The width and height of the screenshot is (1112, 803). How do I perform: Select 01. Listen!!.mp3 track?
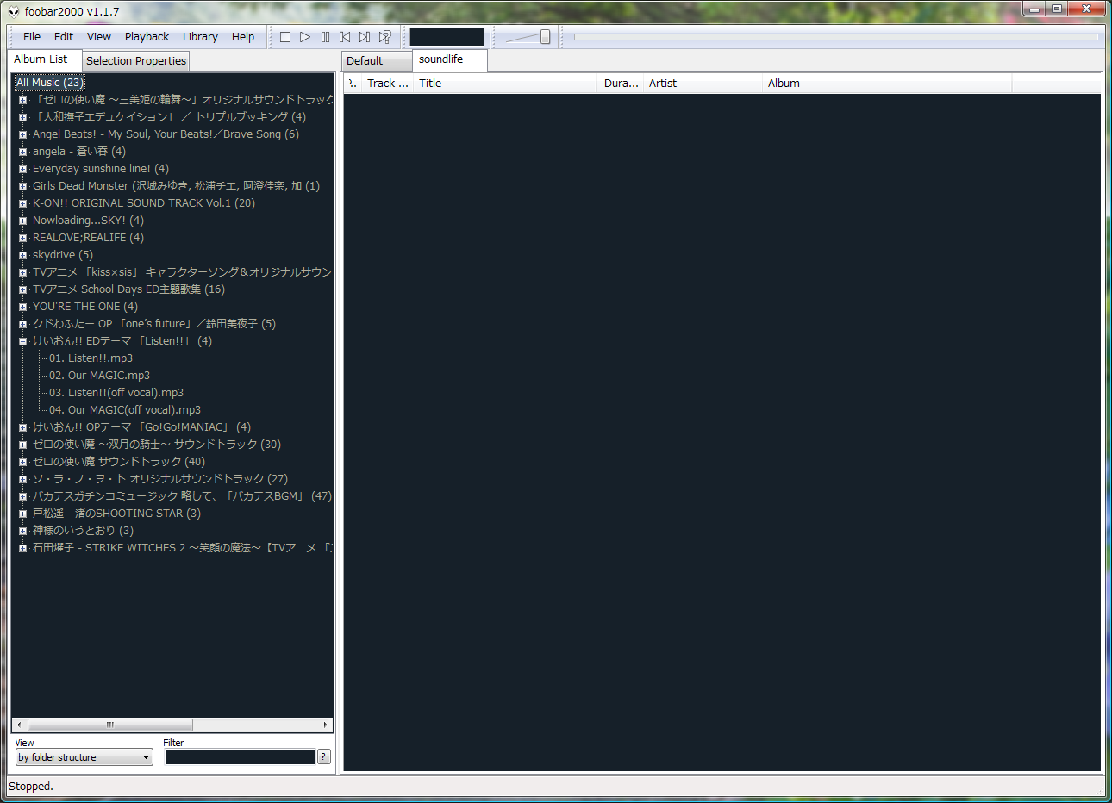[x=91, y=358]
